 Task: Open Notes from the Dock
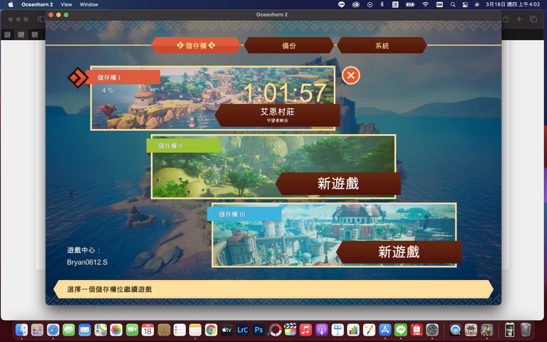click(x=195, y=329)
